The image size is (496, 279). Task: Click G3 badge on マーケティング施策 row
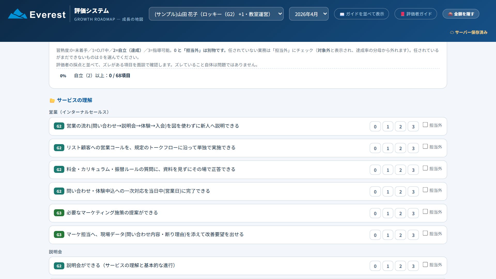pyautogui.click(x=59, y=213)
